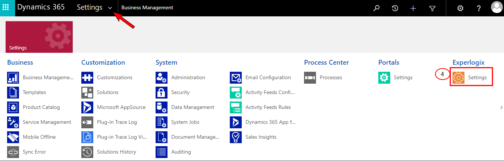This screenshot has height=161, width=504.
Task: Click the Plug-In Trace Log icon
Action: click(87, 122)
